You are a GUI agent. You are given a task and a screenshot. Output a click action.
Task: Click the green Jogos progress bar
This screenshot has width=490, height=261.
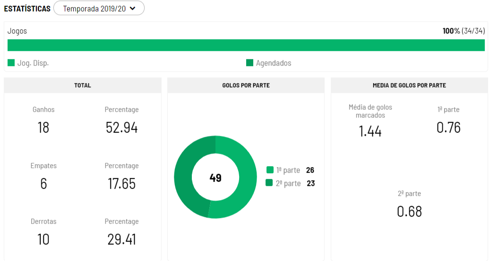pyautogui.click(x=246, y=45)
